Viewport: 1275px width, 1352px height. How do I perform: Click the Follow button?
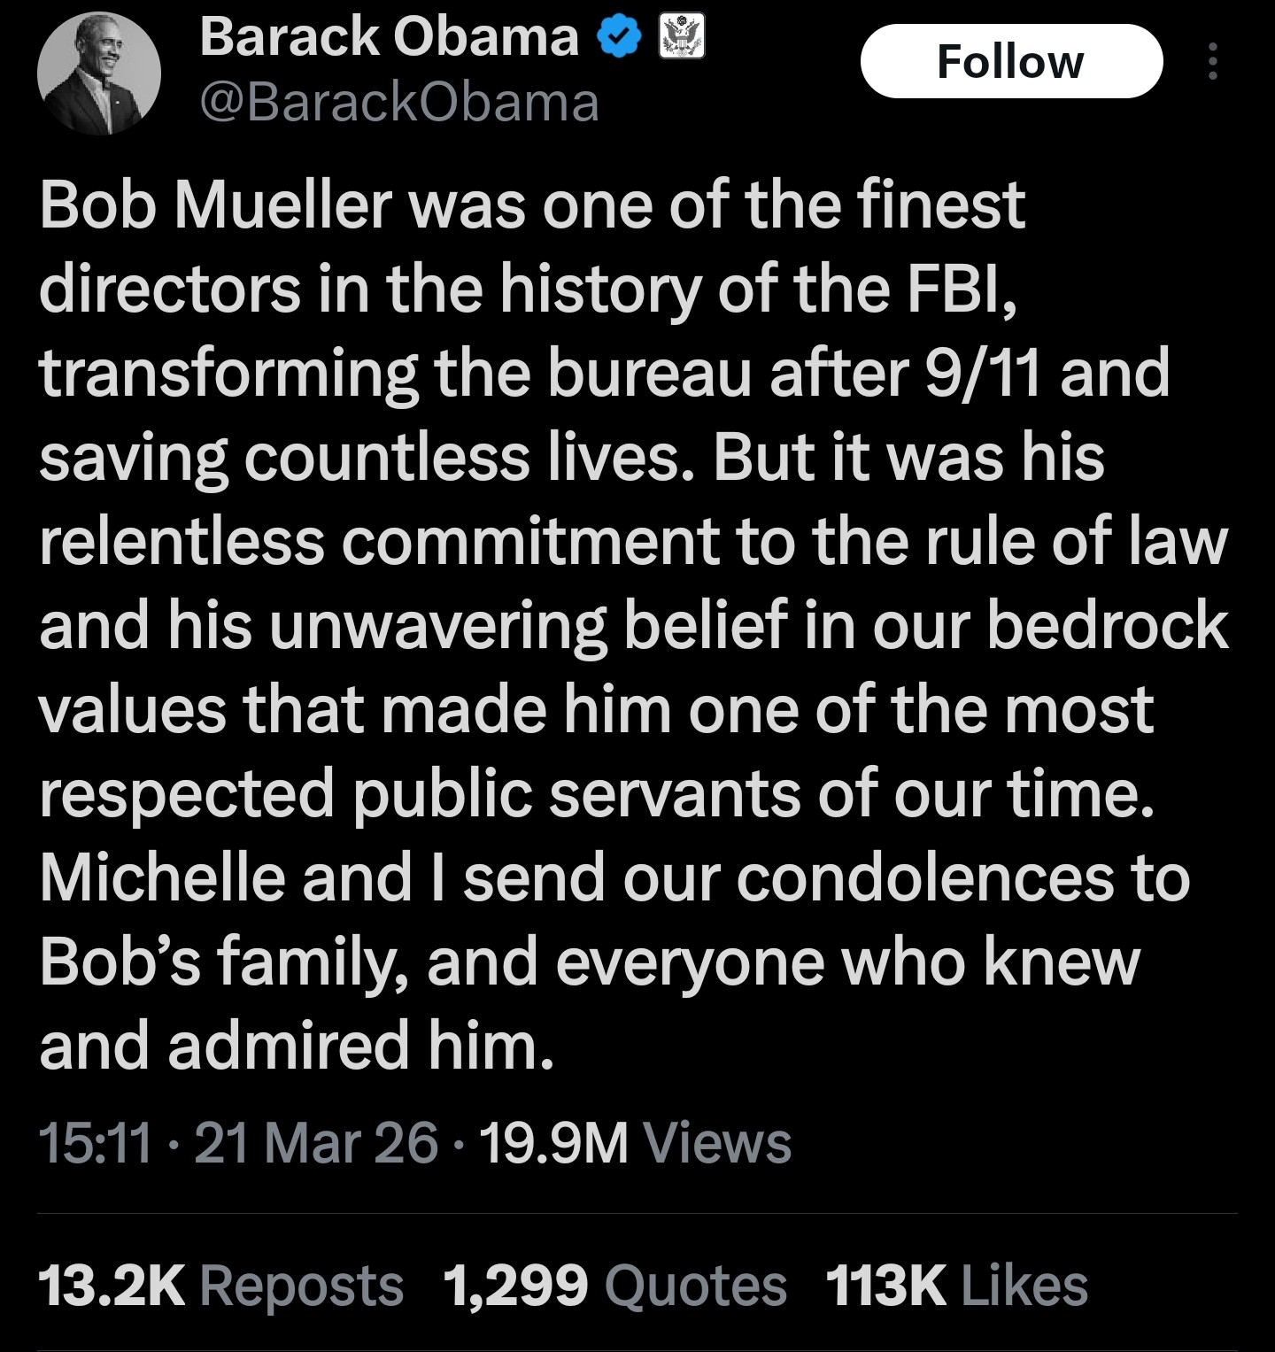(1010, 61)
